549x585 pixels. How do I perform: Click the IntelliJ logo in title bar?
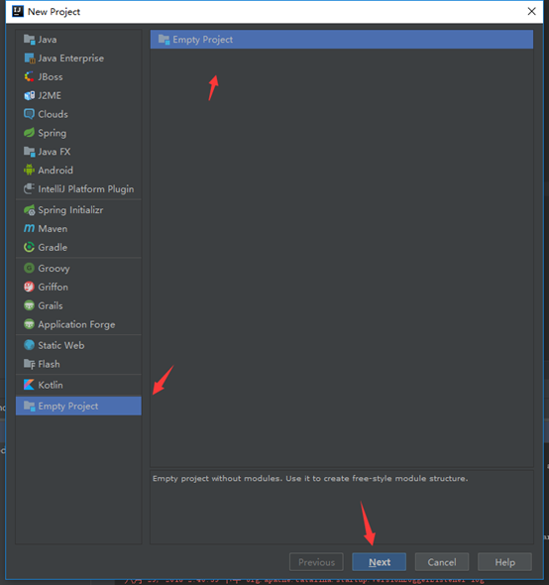[x=18, y=12]
